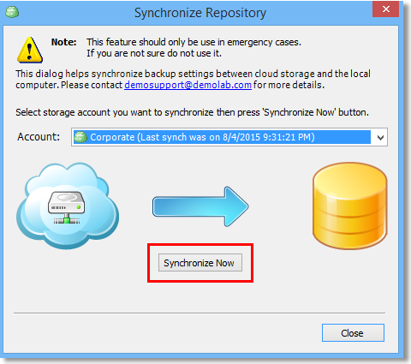
Task: Click the 'If you are not sure' line
Action: 154,53
